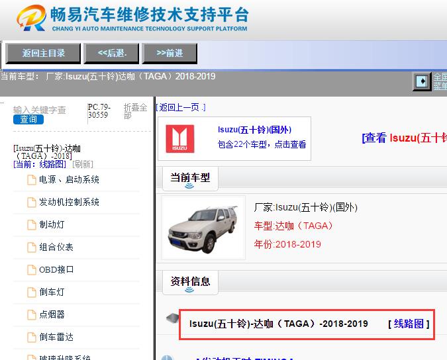Viewport: 447px width, 360px height.
Task: Click 返回上一页 link
Action: (x=181, y=107)
